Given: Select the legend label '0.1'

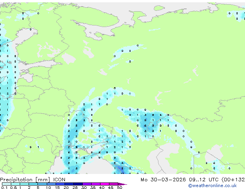Looking at the screenshot, I should click(x=4, y=187).
